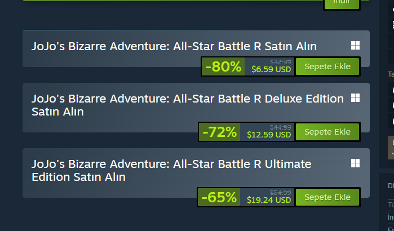The width and height of the screenshot is (394, 231).
Task: Click the Deluxe Edition Satın Alın title
Action: point(188,105)
